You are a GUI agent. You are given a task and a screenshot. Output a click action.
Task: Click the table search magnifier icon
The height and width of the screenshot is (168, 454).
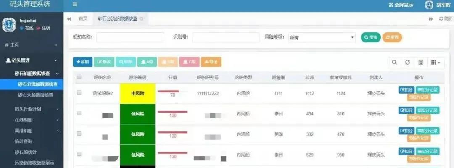click(394, 62)
